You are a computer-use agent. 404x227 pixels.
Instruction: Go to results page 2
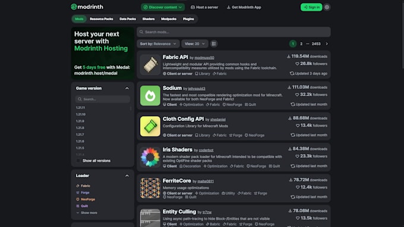[301, 44]
